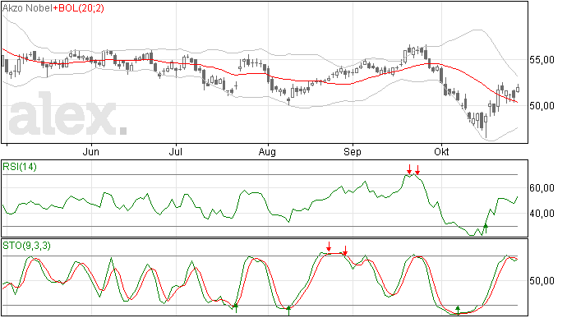Select the Jun month label on time axis
This screenshot has width=567, height=318.
click(90, 152)
